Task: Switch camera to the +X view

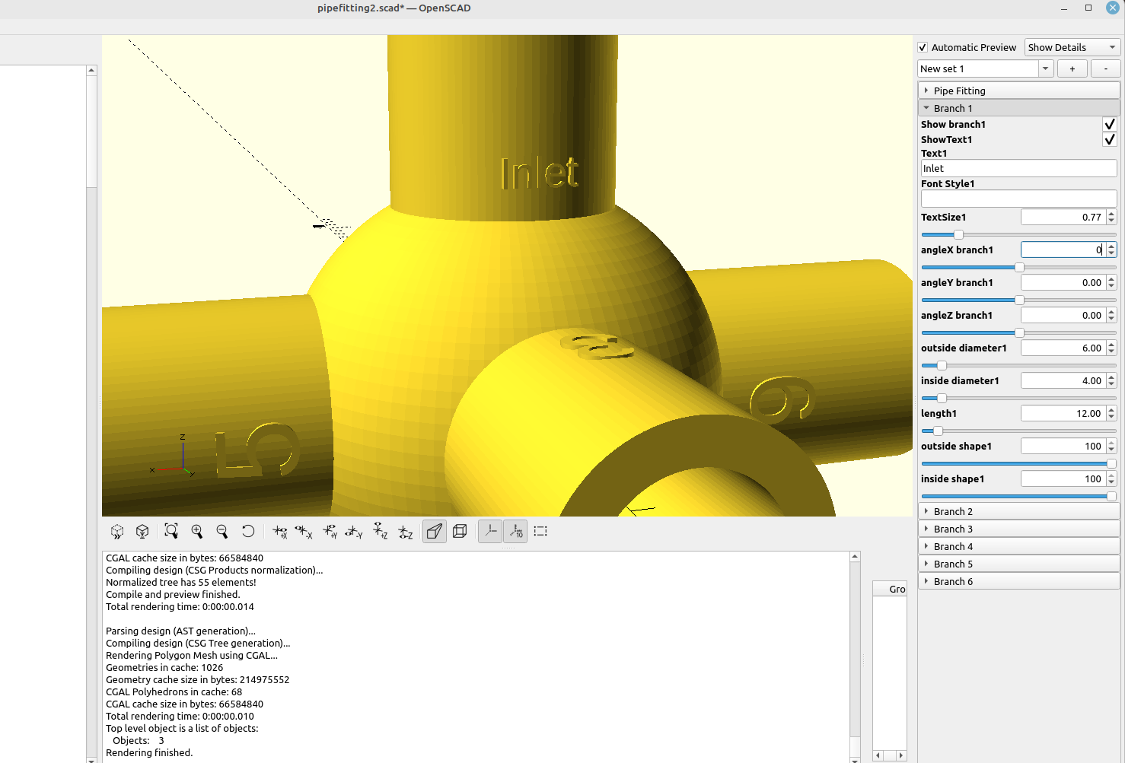Action: pyautogui.click(x=280, y=531)
